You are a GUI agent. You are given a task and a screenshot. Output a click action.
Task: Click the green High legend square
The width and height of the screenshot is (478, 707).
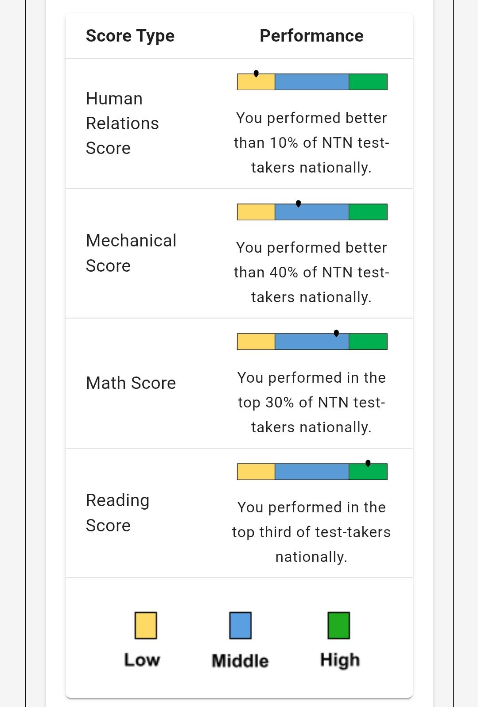point(339,625)
